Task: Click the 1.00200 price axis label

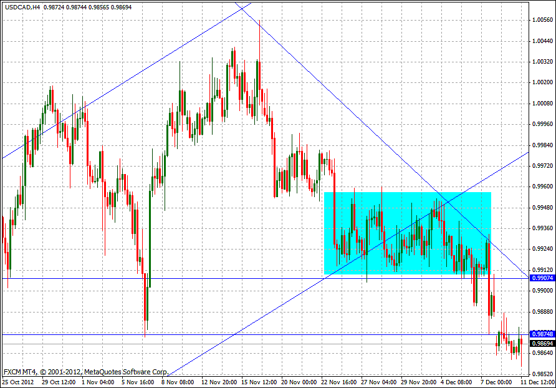Action: (540, 82)
